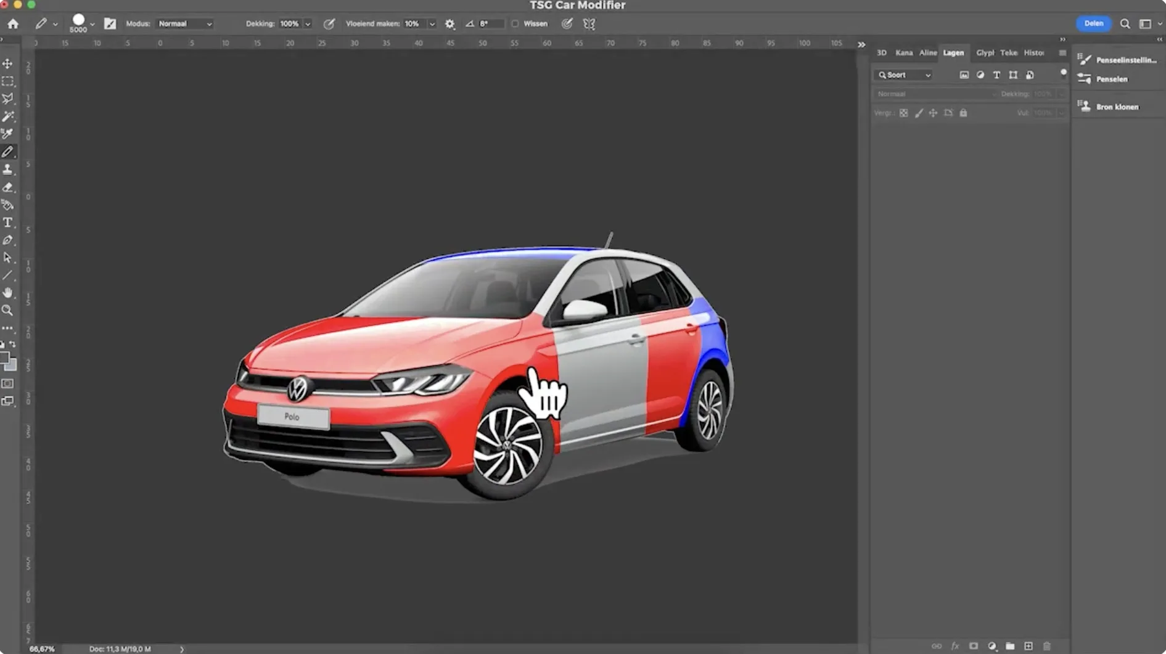1166x654 pixels.
Task: Toggle Quick Mask mode
Action: tap(7, 383)
